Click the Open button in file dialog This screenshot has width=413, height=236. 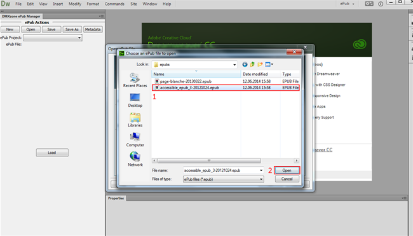click(x=287, y=170)
